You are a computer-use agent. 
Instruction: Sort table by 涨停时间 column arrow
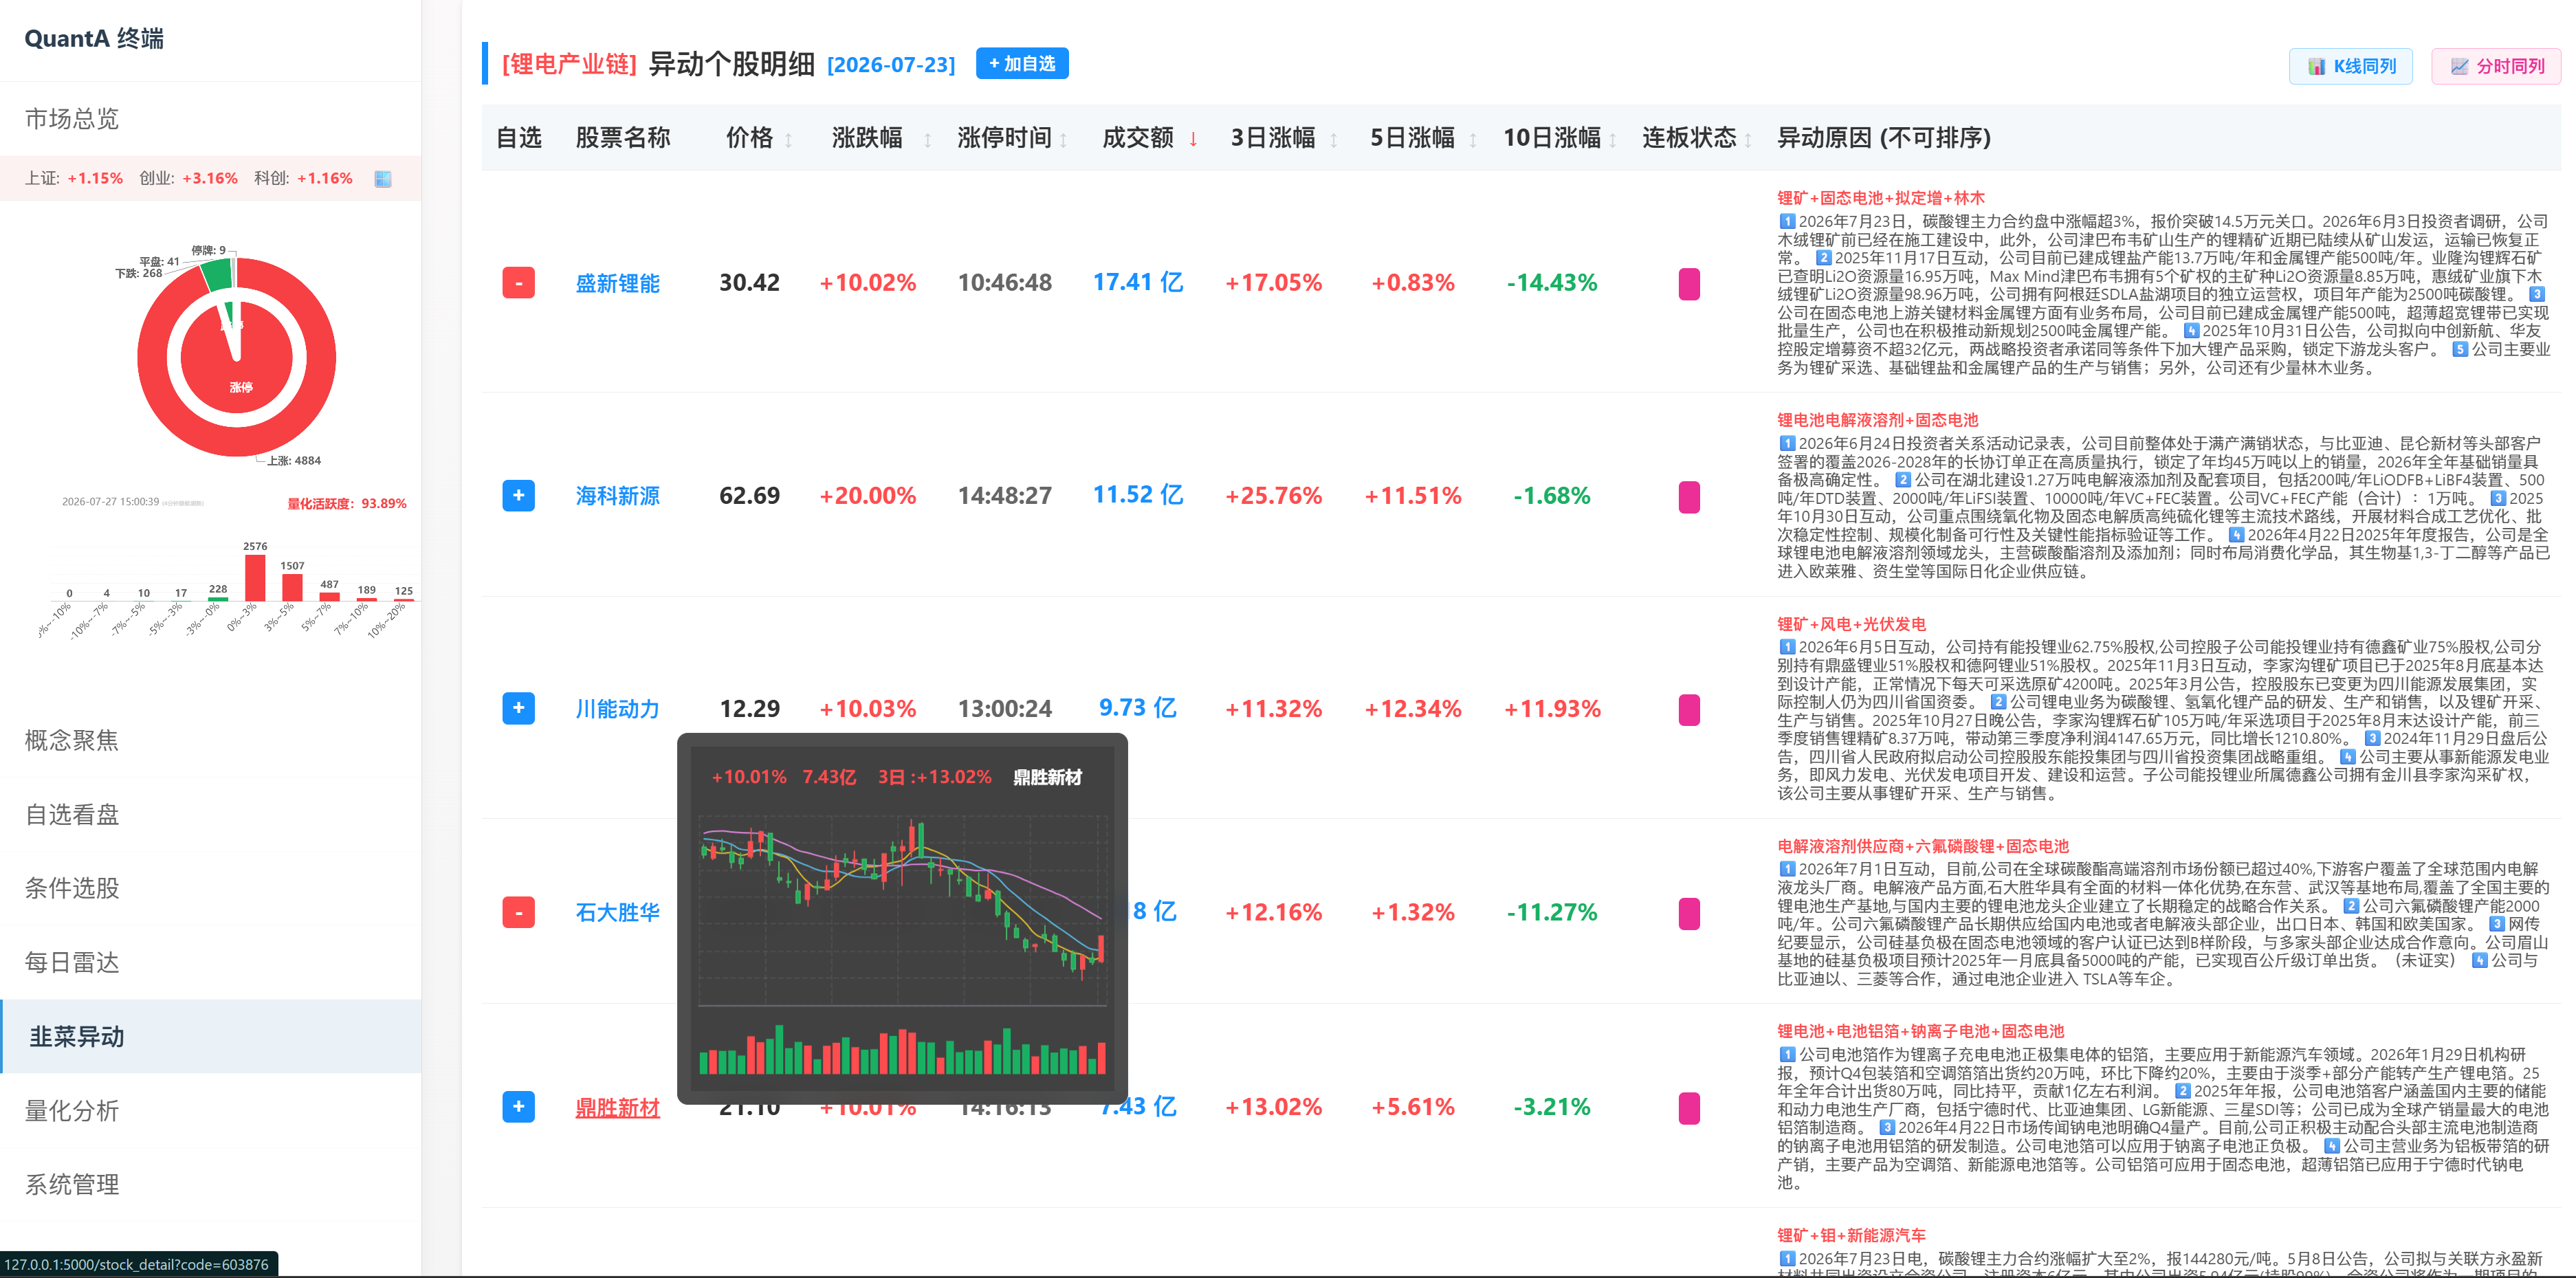tap(1063, 140)
